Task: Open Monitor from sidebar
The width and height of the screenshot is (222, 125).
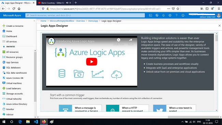Action: [x=8, y=109]
